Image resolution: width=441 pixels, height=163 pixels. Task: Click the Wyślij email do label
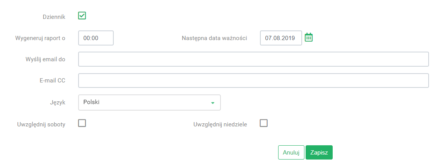click(45, 59)
